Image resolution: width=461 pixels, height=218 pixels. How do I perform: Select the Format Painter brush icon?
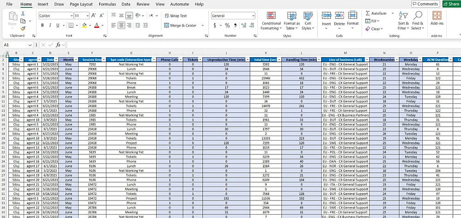pyautogui.click(x=23, y=29)
